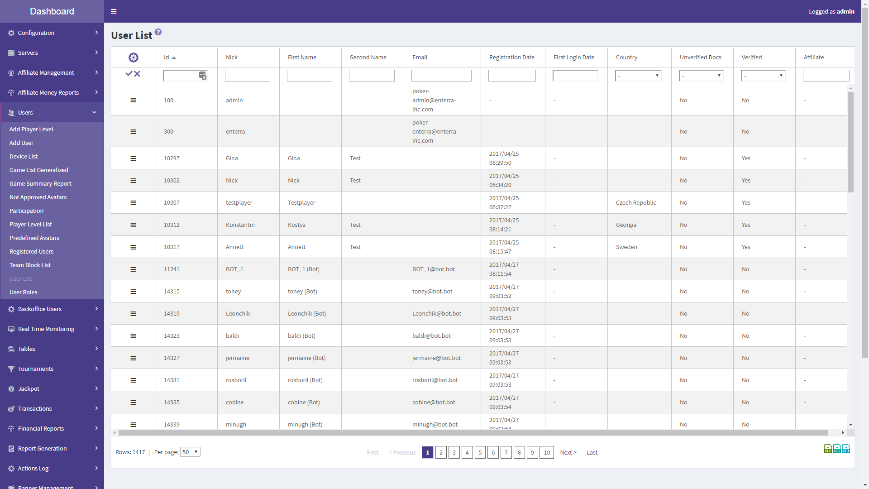Click page 5 pagination link

pos(481,452)
